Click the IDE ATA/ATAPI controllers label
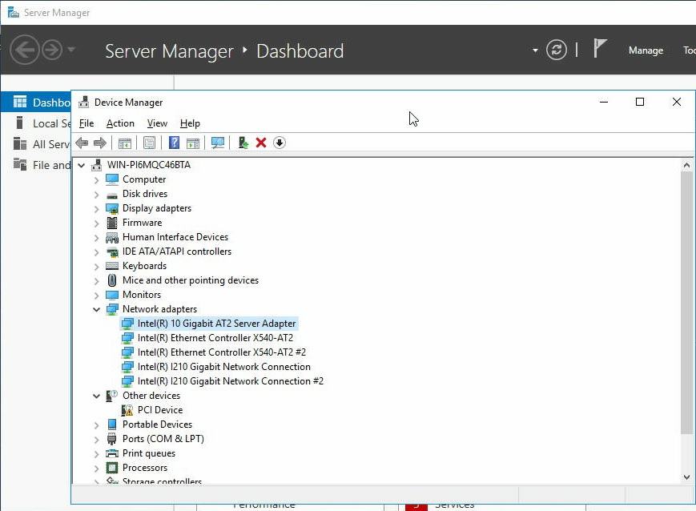 (177, 251)
